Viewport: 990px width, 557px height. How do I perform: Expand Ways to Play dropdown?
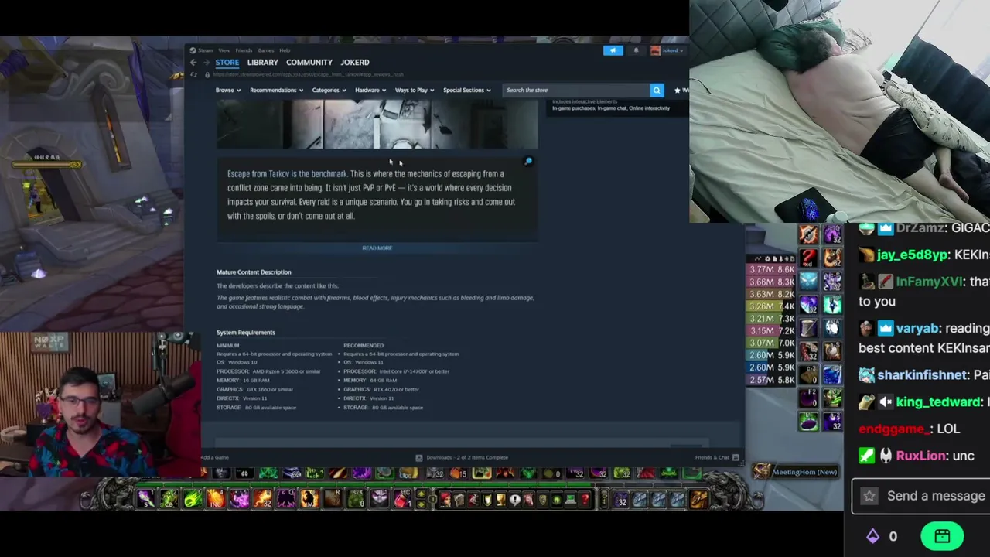(x=415, y=90)
